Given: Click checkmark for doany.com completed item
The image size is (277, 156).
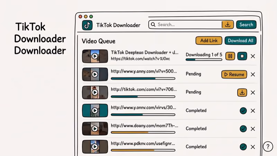Looking at the screenshot, I should [x=243, y=129].
